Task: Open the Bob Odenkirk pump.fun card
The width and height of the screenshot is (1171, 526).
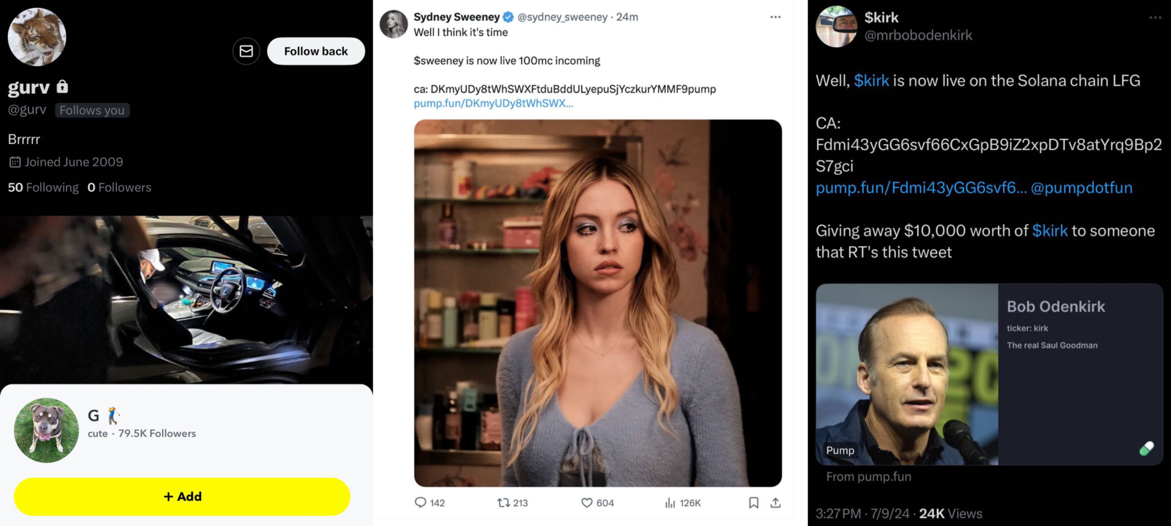Action: click(989, 374)
